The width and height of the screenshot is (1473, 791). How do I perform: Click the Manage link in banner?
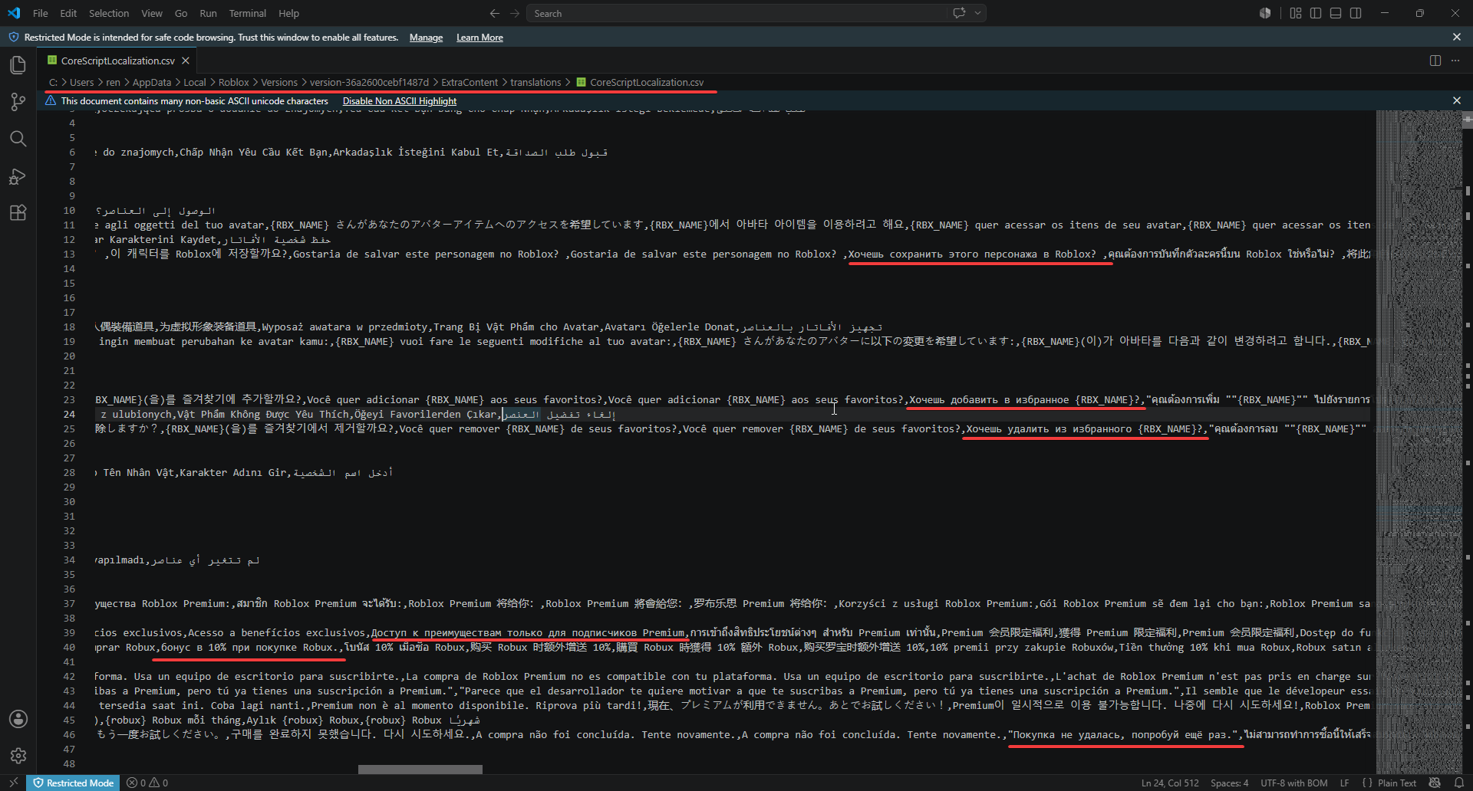(x=426, y=38)
